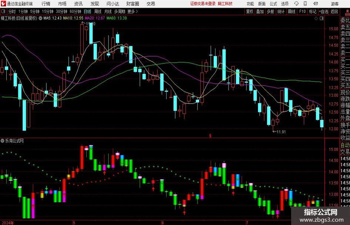Viewport: 350px width, 225px height.
Task: Open the envelope messages icon
Action: click(316, 4)
